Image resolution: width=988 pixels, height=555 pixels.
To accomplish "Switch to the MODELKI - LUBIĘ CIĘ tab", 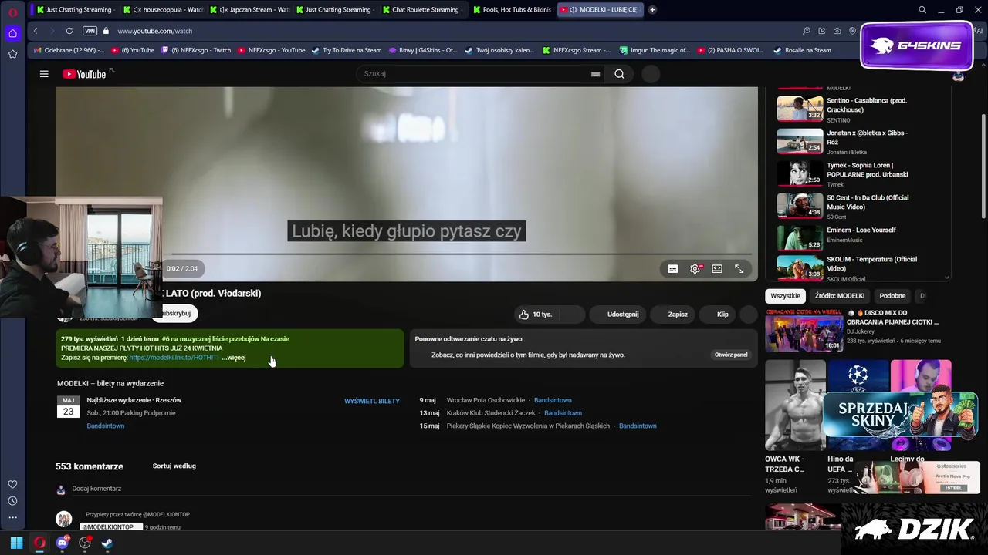I will tap(601, 10).
